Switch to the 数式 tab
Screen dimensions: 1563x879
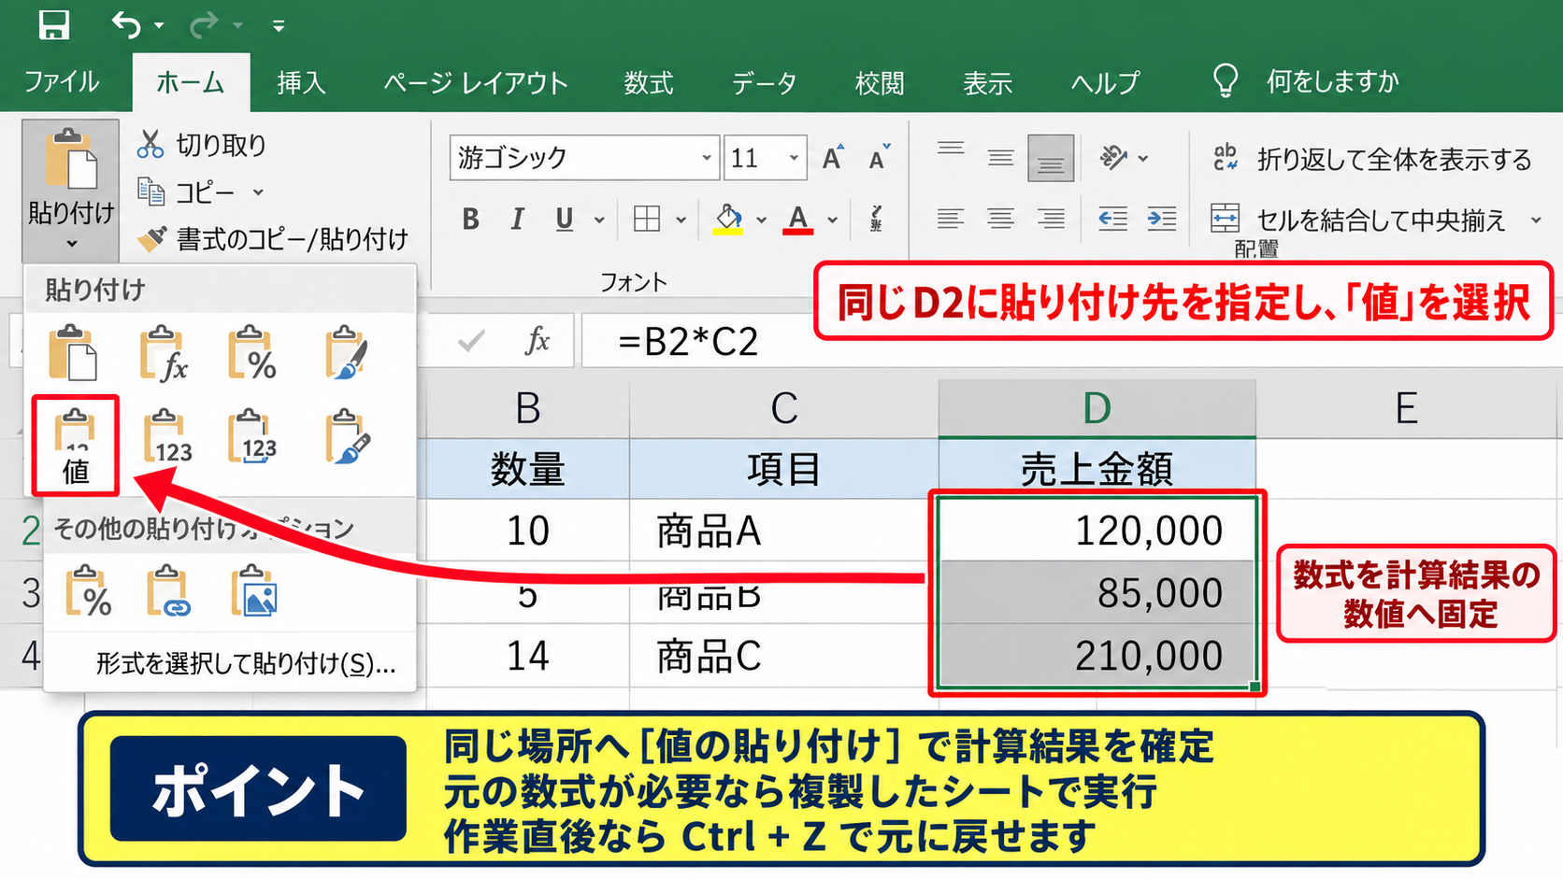649,82
